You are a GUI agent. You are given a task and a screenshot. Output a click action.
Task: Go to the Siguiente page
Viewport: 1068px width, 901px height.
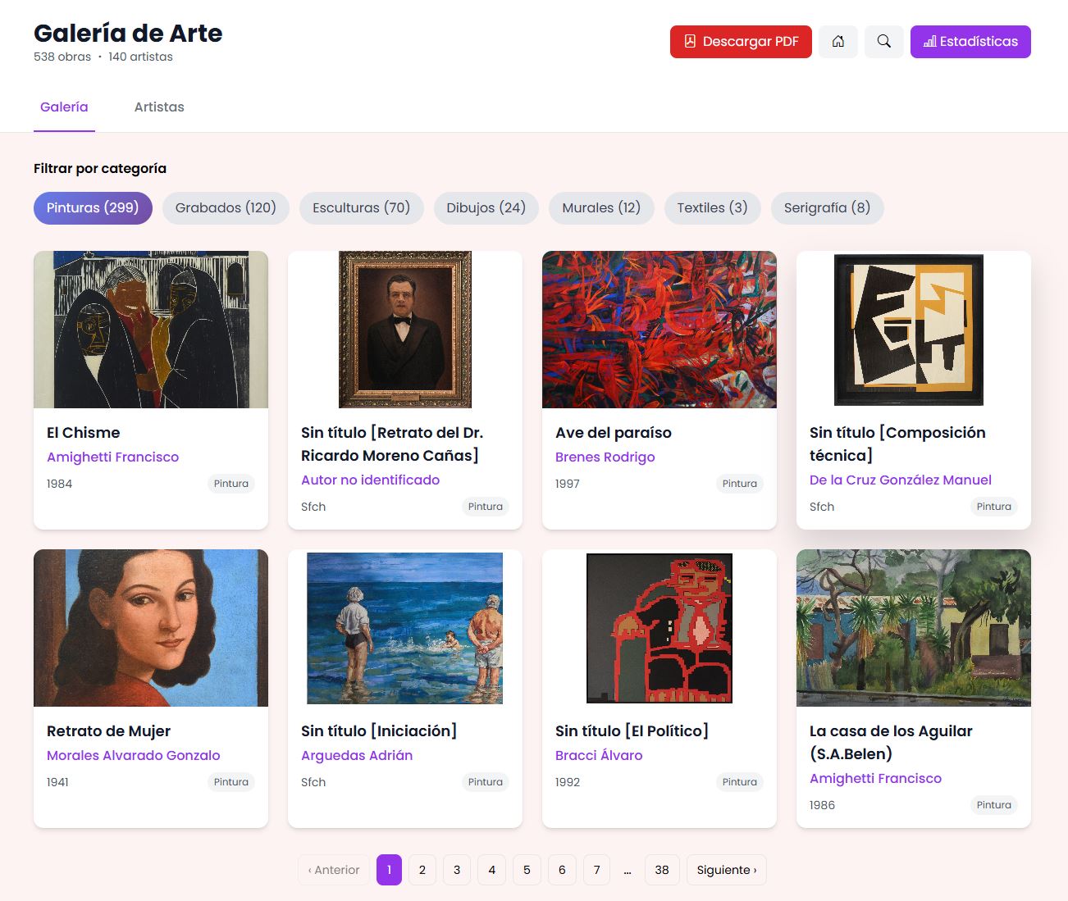tap(726, 870)
